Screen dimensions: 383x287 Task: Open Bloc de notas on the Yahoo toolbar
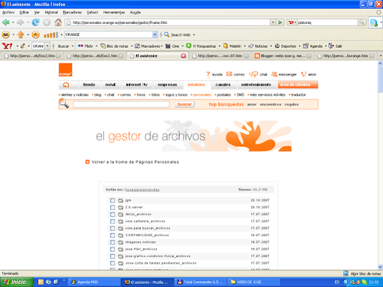(114, 46)
